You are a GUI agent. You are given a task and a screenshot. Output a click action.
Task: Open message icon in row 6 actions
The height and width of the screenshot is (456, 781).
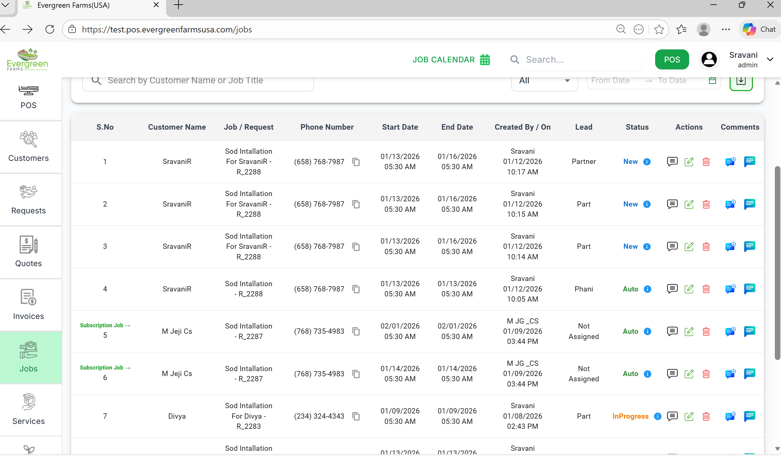pos(672,374)
